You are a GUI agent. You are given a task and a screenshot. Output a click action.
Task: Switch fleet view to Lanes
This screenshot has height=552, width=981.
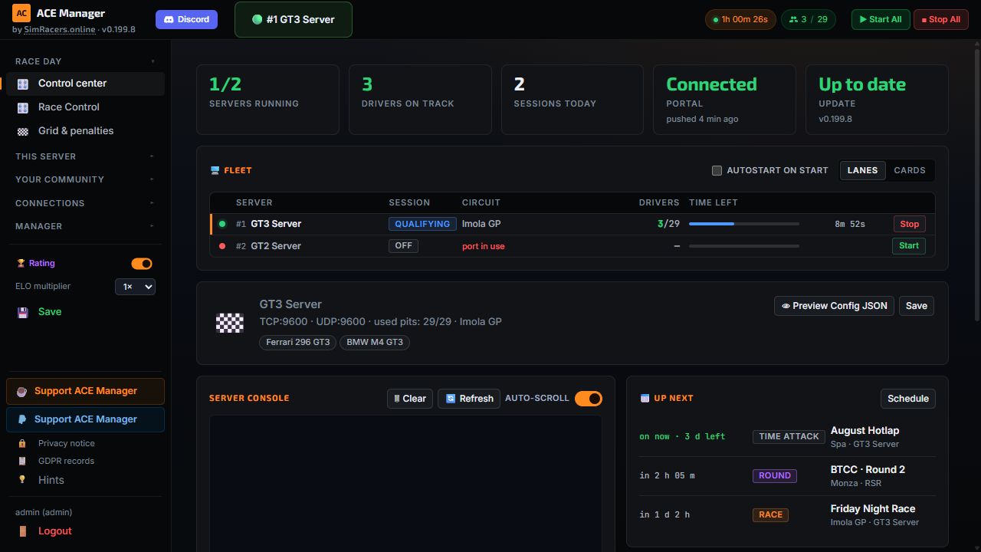(862, 170)
